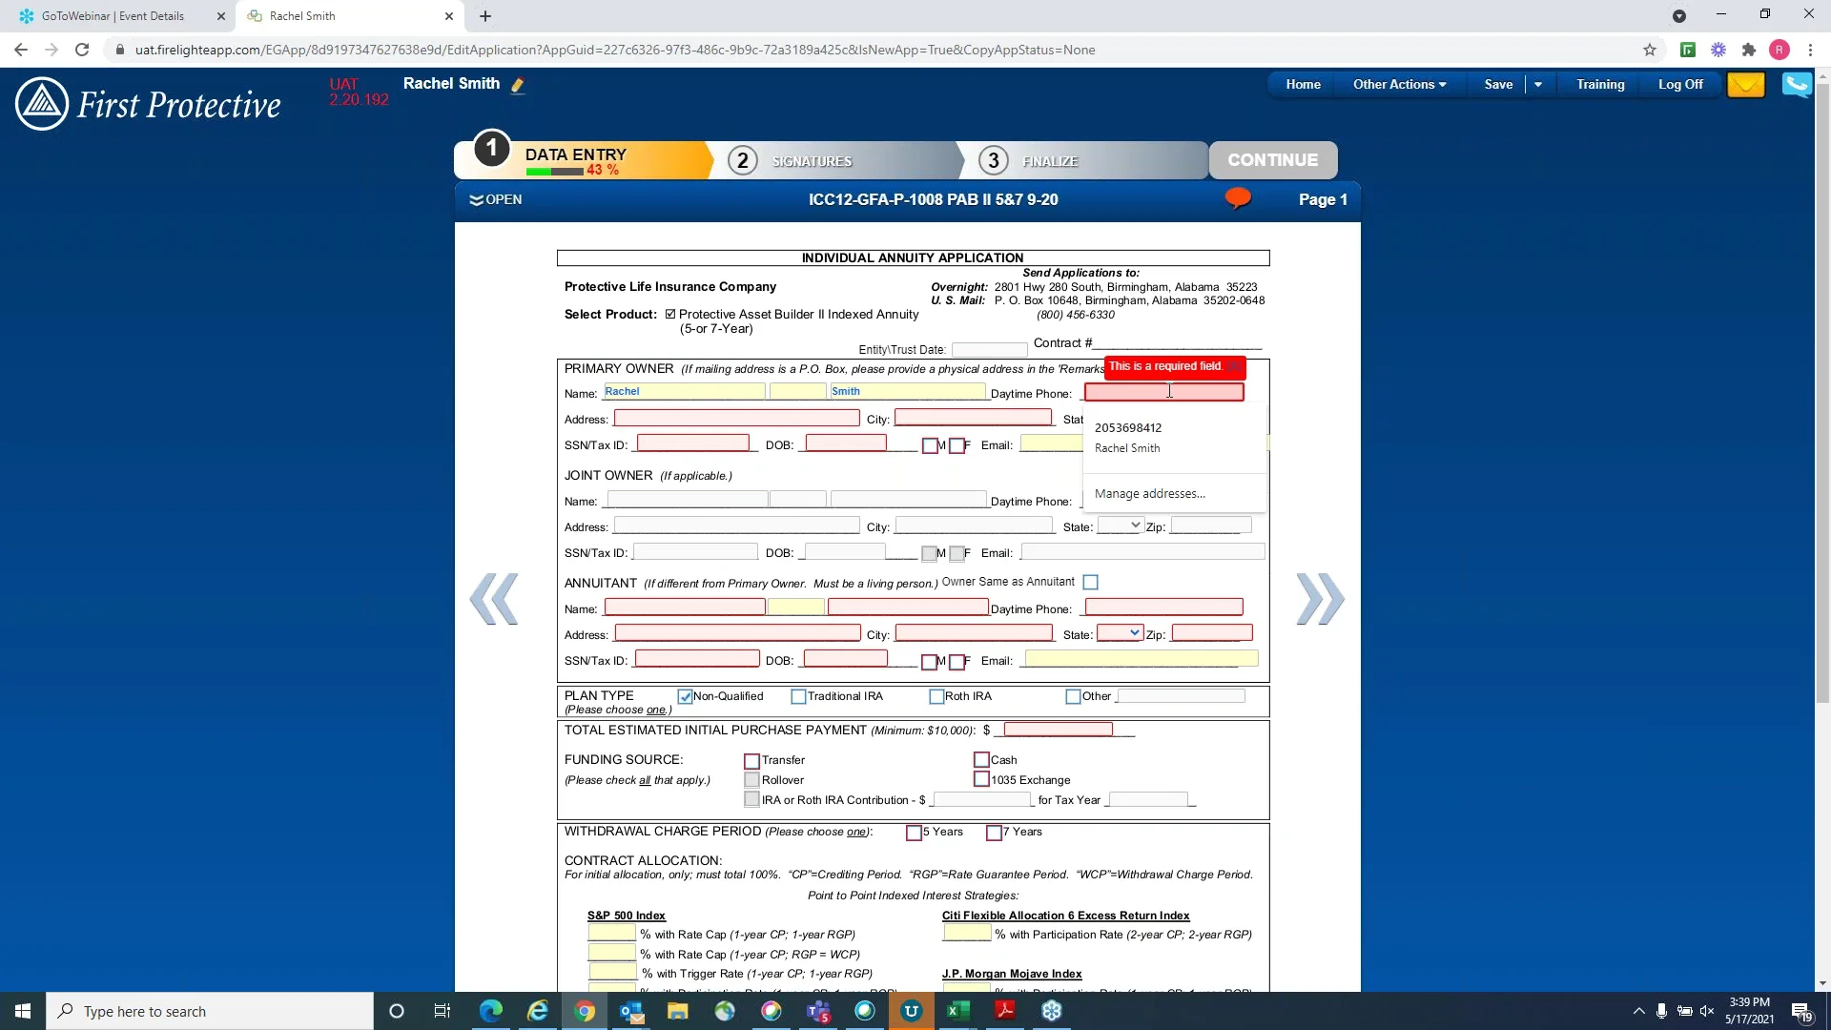Check the Traditional IRA plan type checkbox
This screenshot has width=1831, height=1030.
coord(799,696)
